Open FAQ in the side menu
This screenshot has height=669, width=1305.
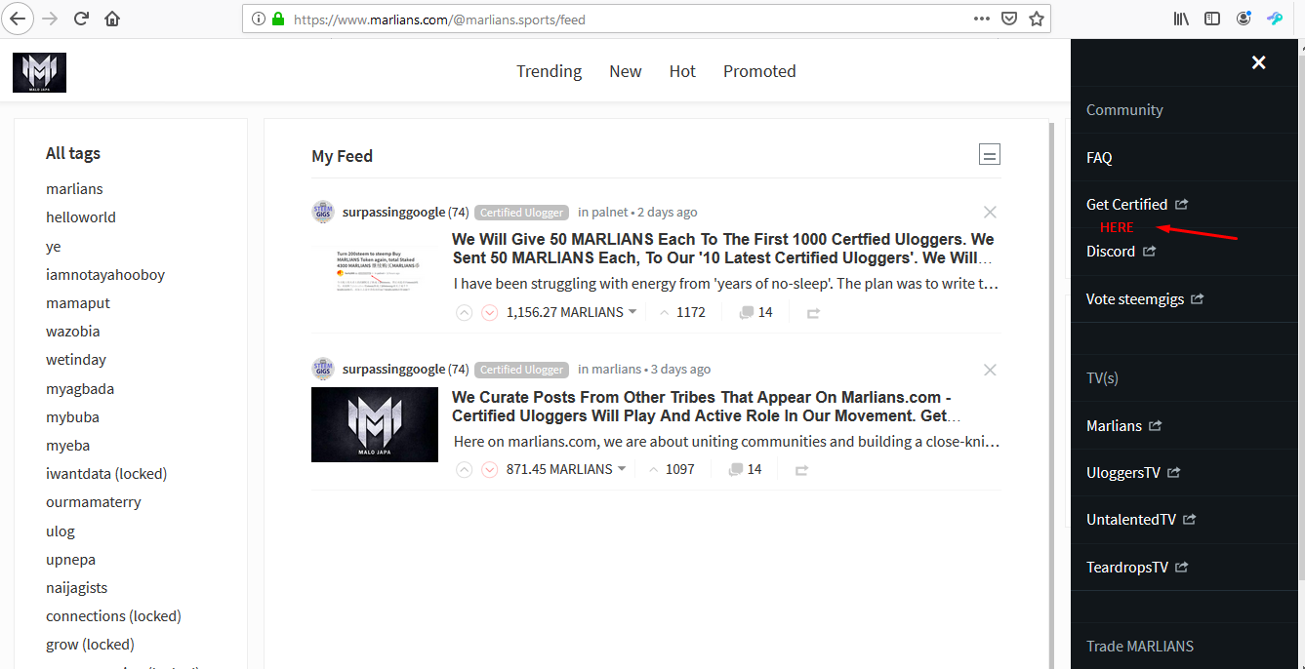click(x=1099, y=157)
